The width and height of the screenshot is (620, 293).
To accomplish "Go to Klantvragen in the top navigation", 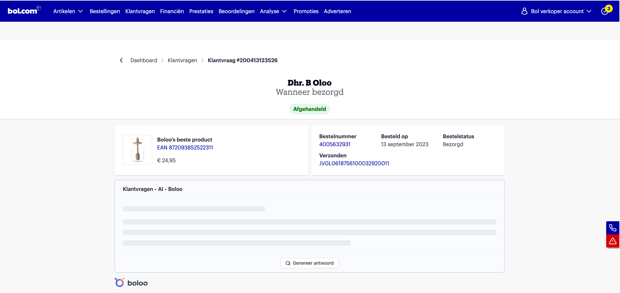I will point(140,11).
